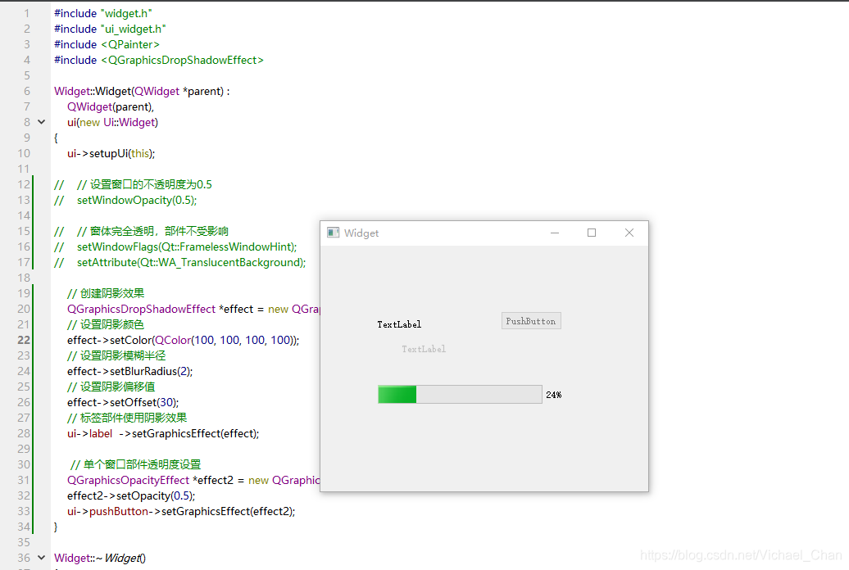Click line number 22 in the gutter
The height and width of the screenshot is (570, 849).
pos(24,340)
